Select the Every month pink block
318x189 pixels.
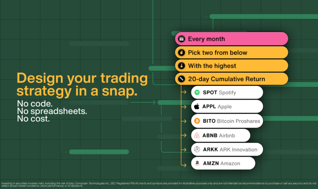click(x=231, y=39)
